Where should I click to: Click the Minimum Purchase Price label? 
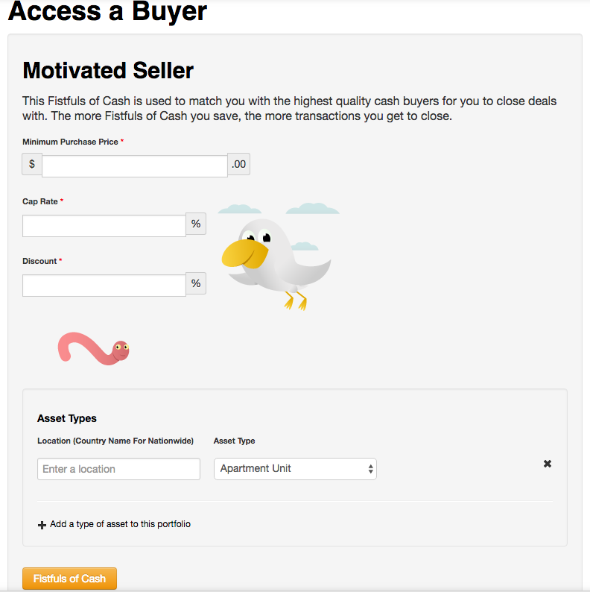70,142
